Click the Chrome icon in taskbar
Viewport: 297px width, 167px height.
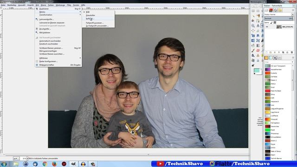[45, 164]
